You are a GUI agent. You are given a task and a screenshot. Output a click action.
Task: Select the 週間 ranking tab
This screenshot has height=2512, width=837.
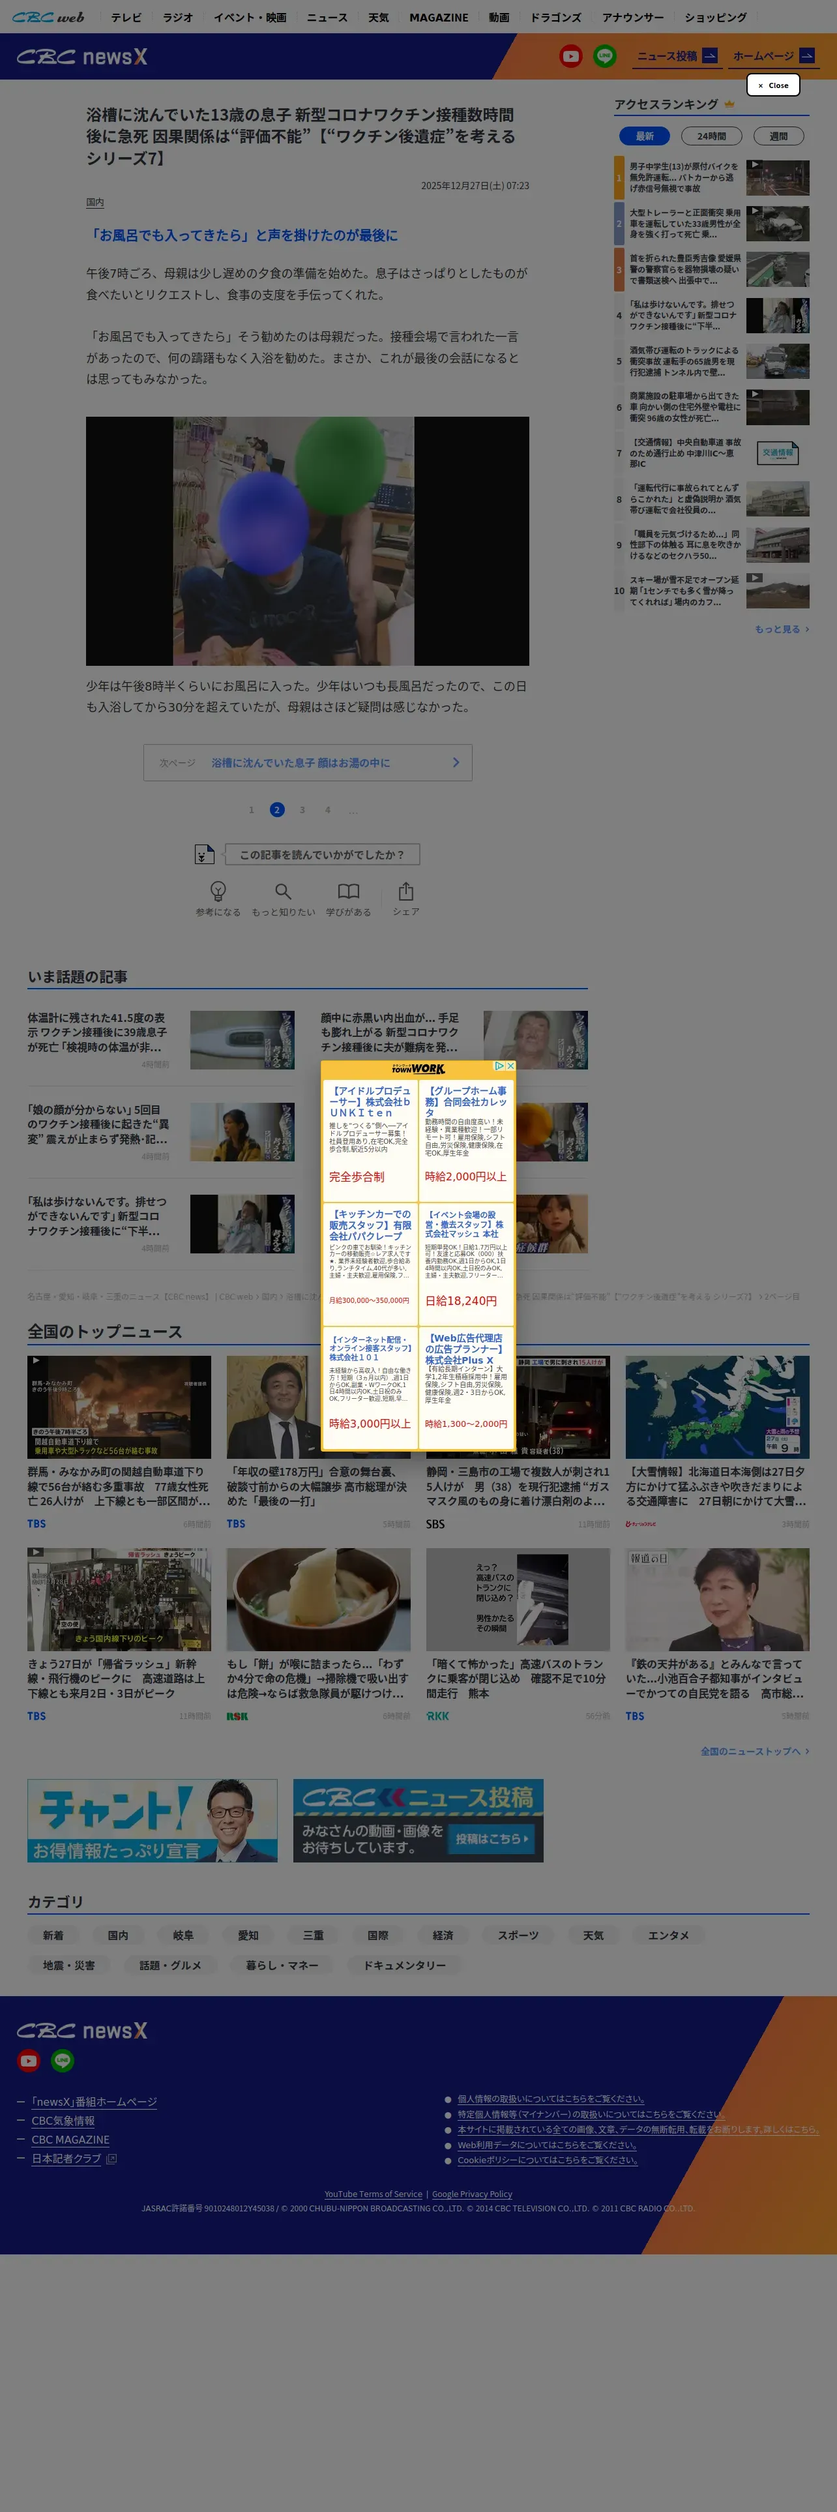tap(778, 136)
